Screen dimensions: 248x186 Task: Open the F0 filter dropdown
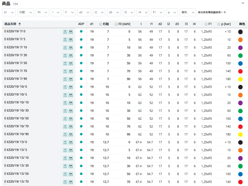click(42, 12)
